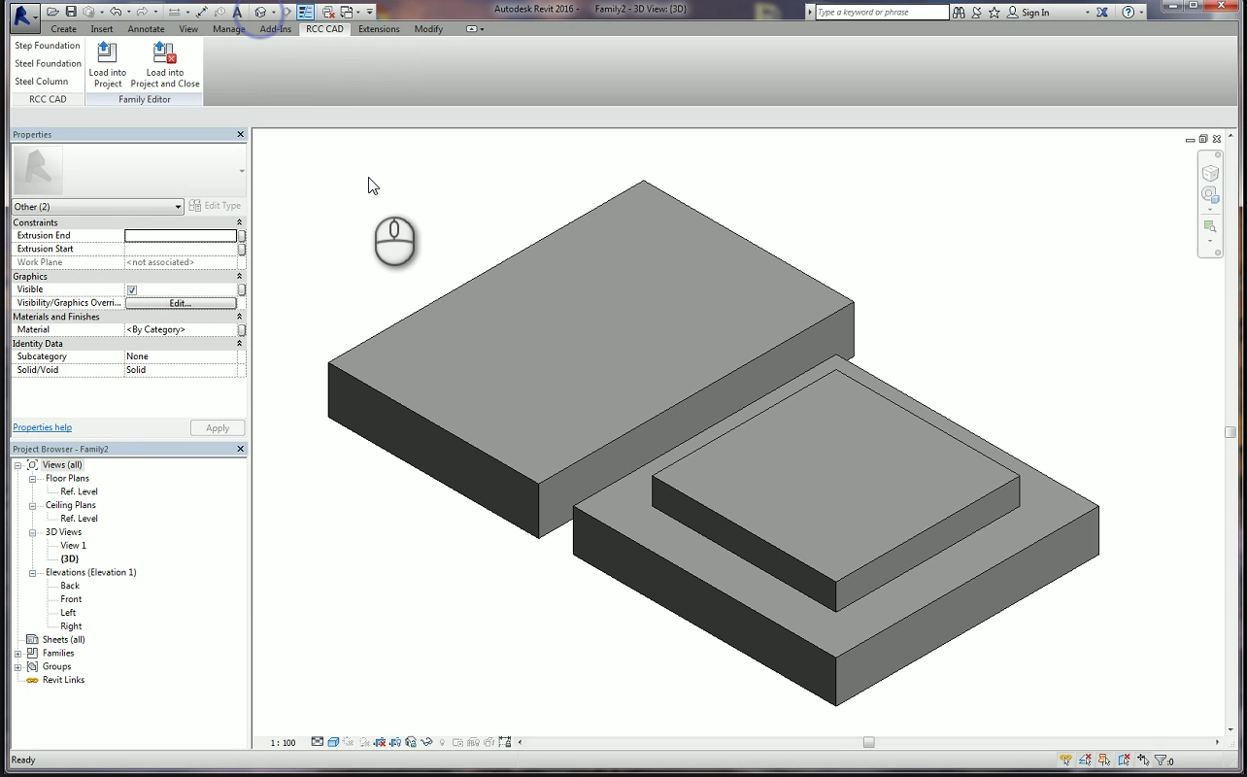
Task: Open the Visual Style control in view bar
Action: coord(333,742)
